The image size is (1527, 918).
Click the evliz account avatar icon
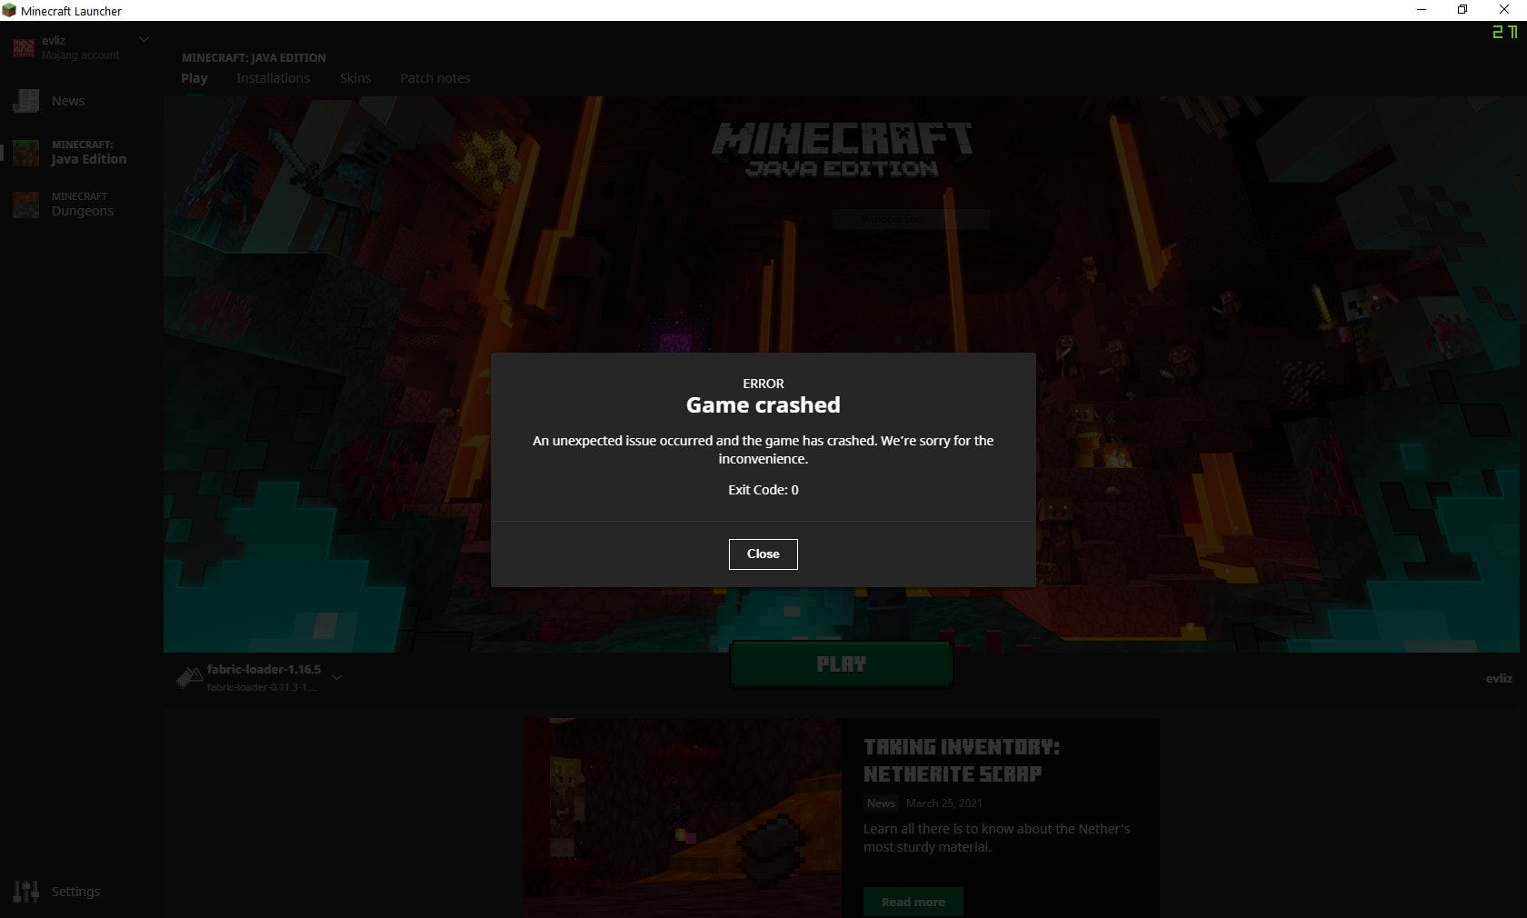click(x=24, y=48)
